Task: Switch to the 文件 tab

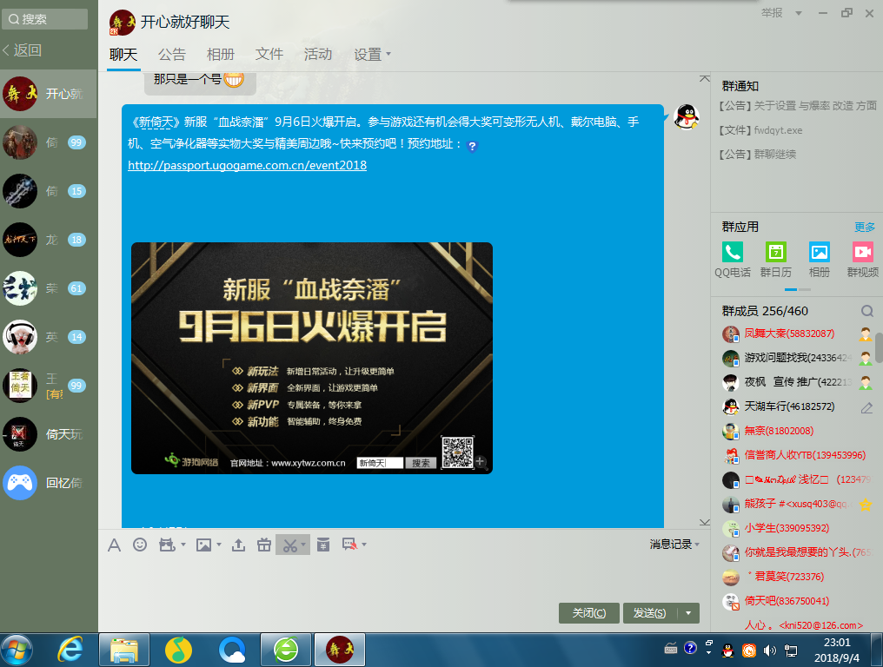Action: tap(269, 54)
